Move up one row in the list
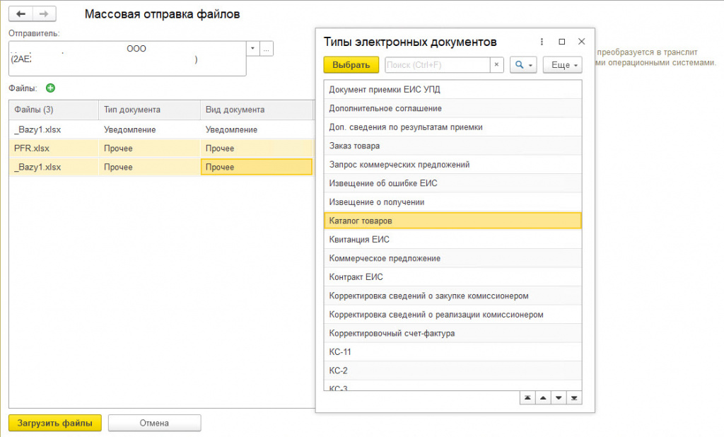Screen dimensions: 724x437 point(543,398)
